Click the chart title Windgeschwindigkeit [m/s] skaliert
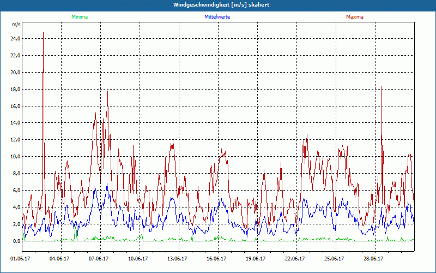 click(221, 5)
